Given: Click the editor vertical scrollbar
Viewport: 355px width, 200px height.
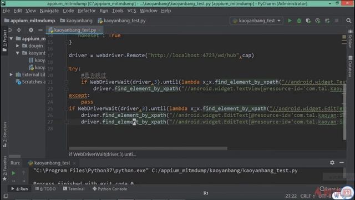Looking at the screenshot, I should 344,112.
